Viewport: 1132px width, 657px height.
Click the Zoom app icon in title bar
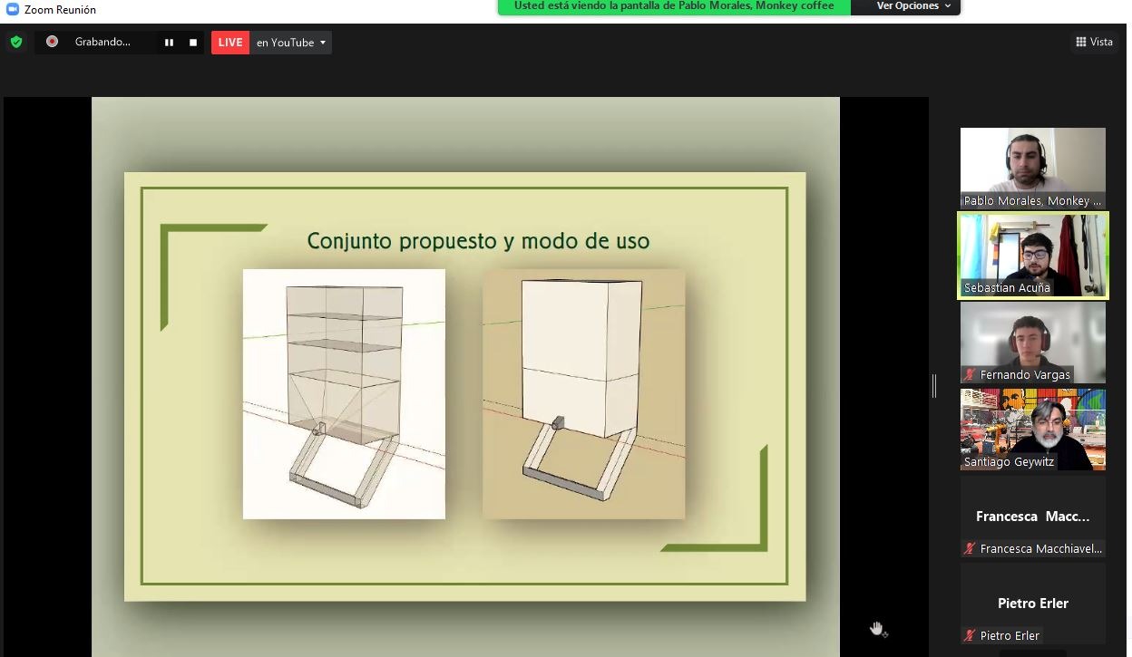point(12,9)
